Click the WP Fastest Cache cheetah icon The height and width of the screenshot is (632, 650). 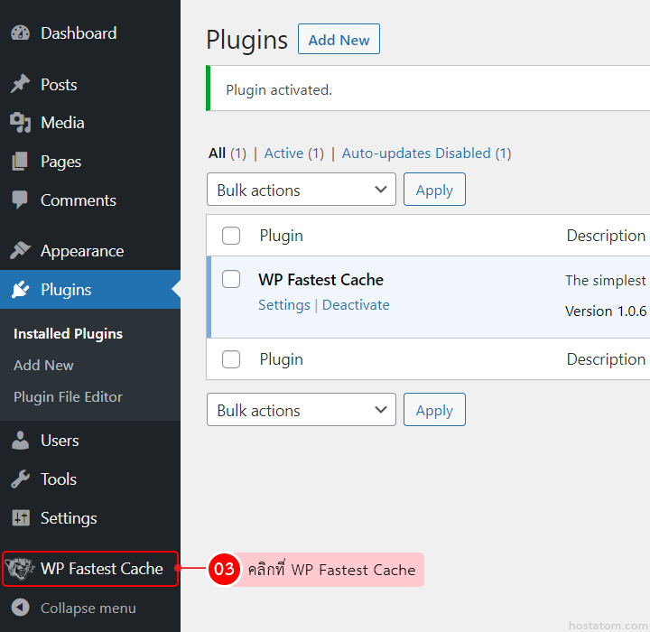(20, 569)
